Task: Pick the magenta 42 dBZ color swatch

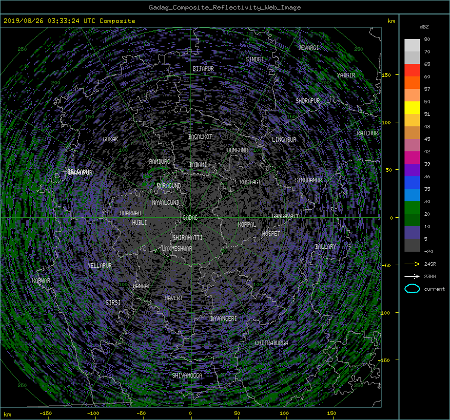Action: pyautogui.click(x=412, y=157)
